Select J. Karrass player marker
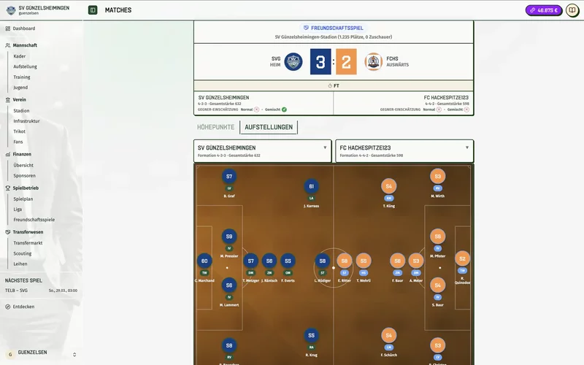The image size is (584, 365). [312, 186]
